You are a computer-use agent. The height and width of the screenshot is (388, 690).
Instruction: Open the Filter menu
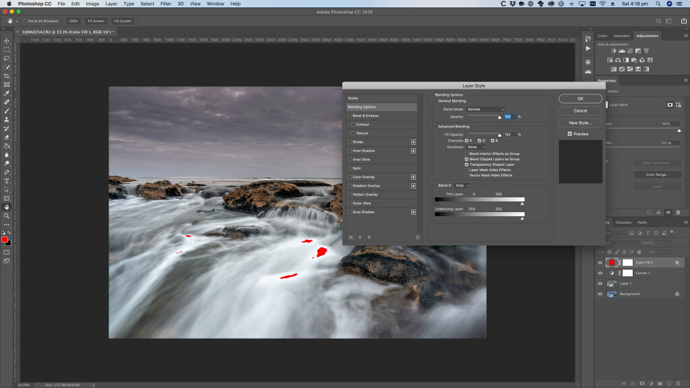point(166,3)
